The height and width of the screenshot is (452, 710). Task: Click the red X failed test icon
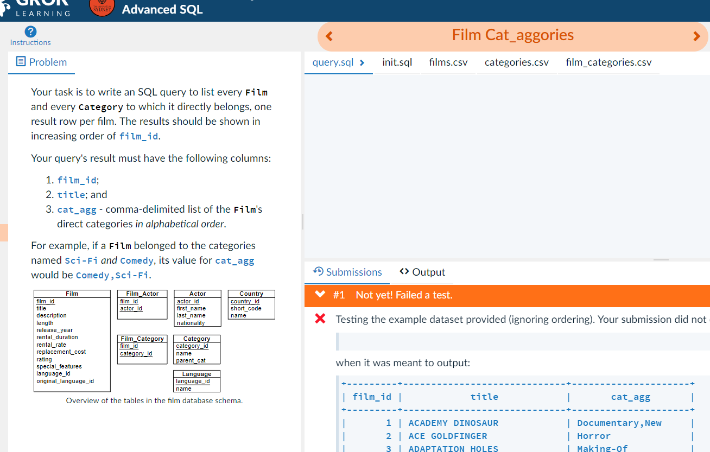[320, 319]
